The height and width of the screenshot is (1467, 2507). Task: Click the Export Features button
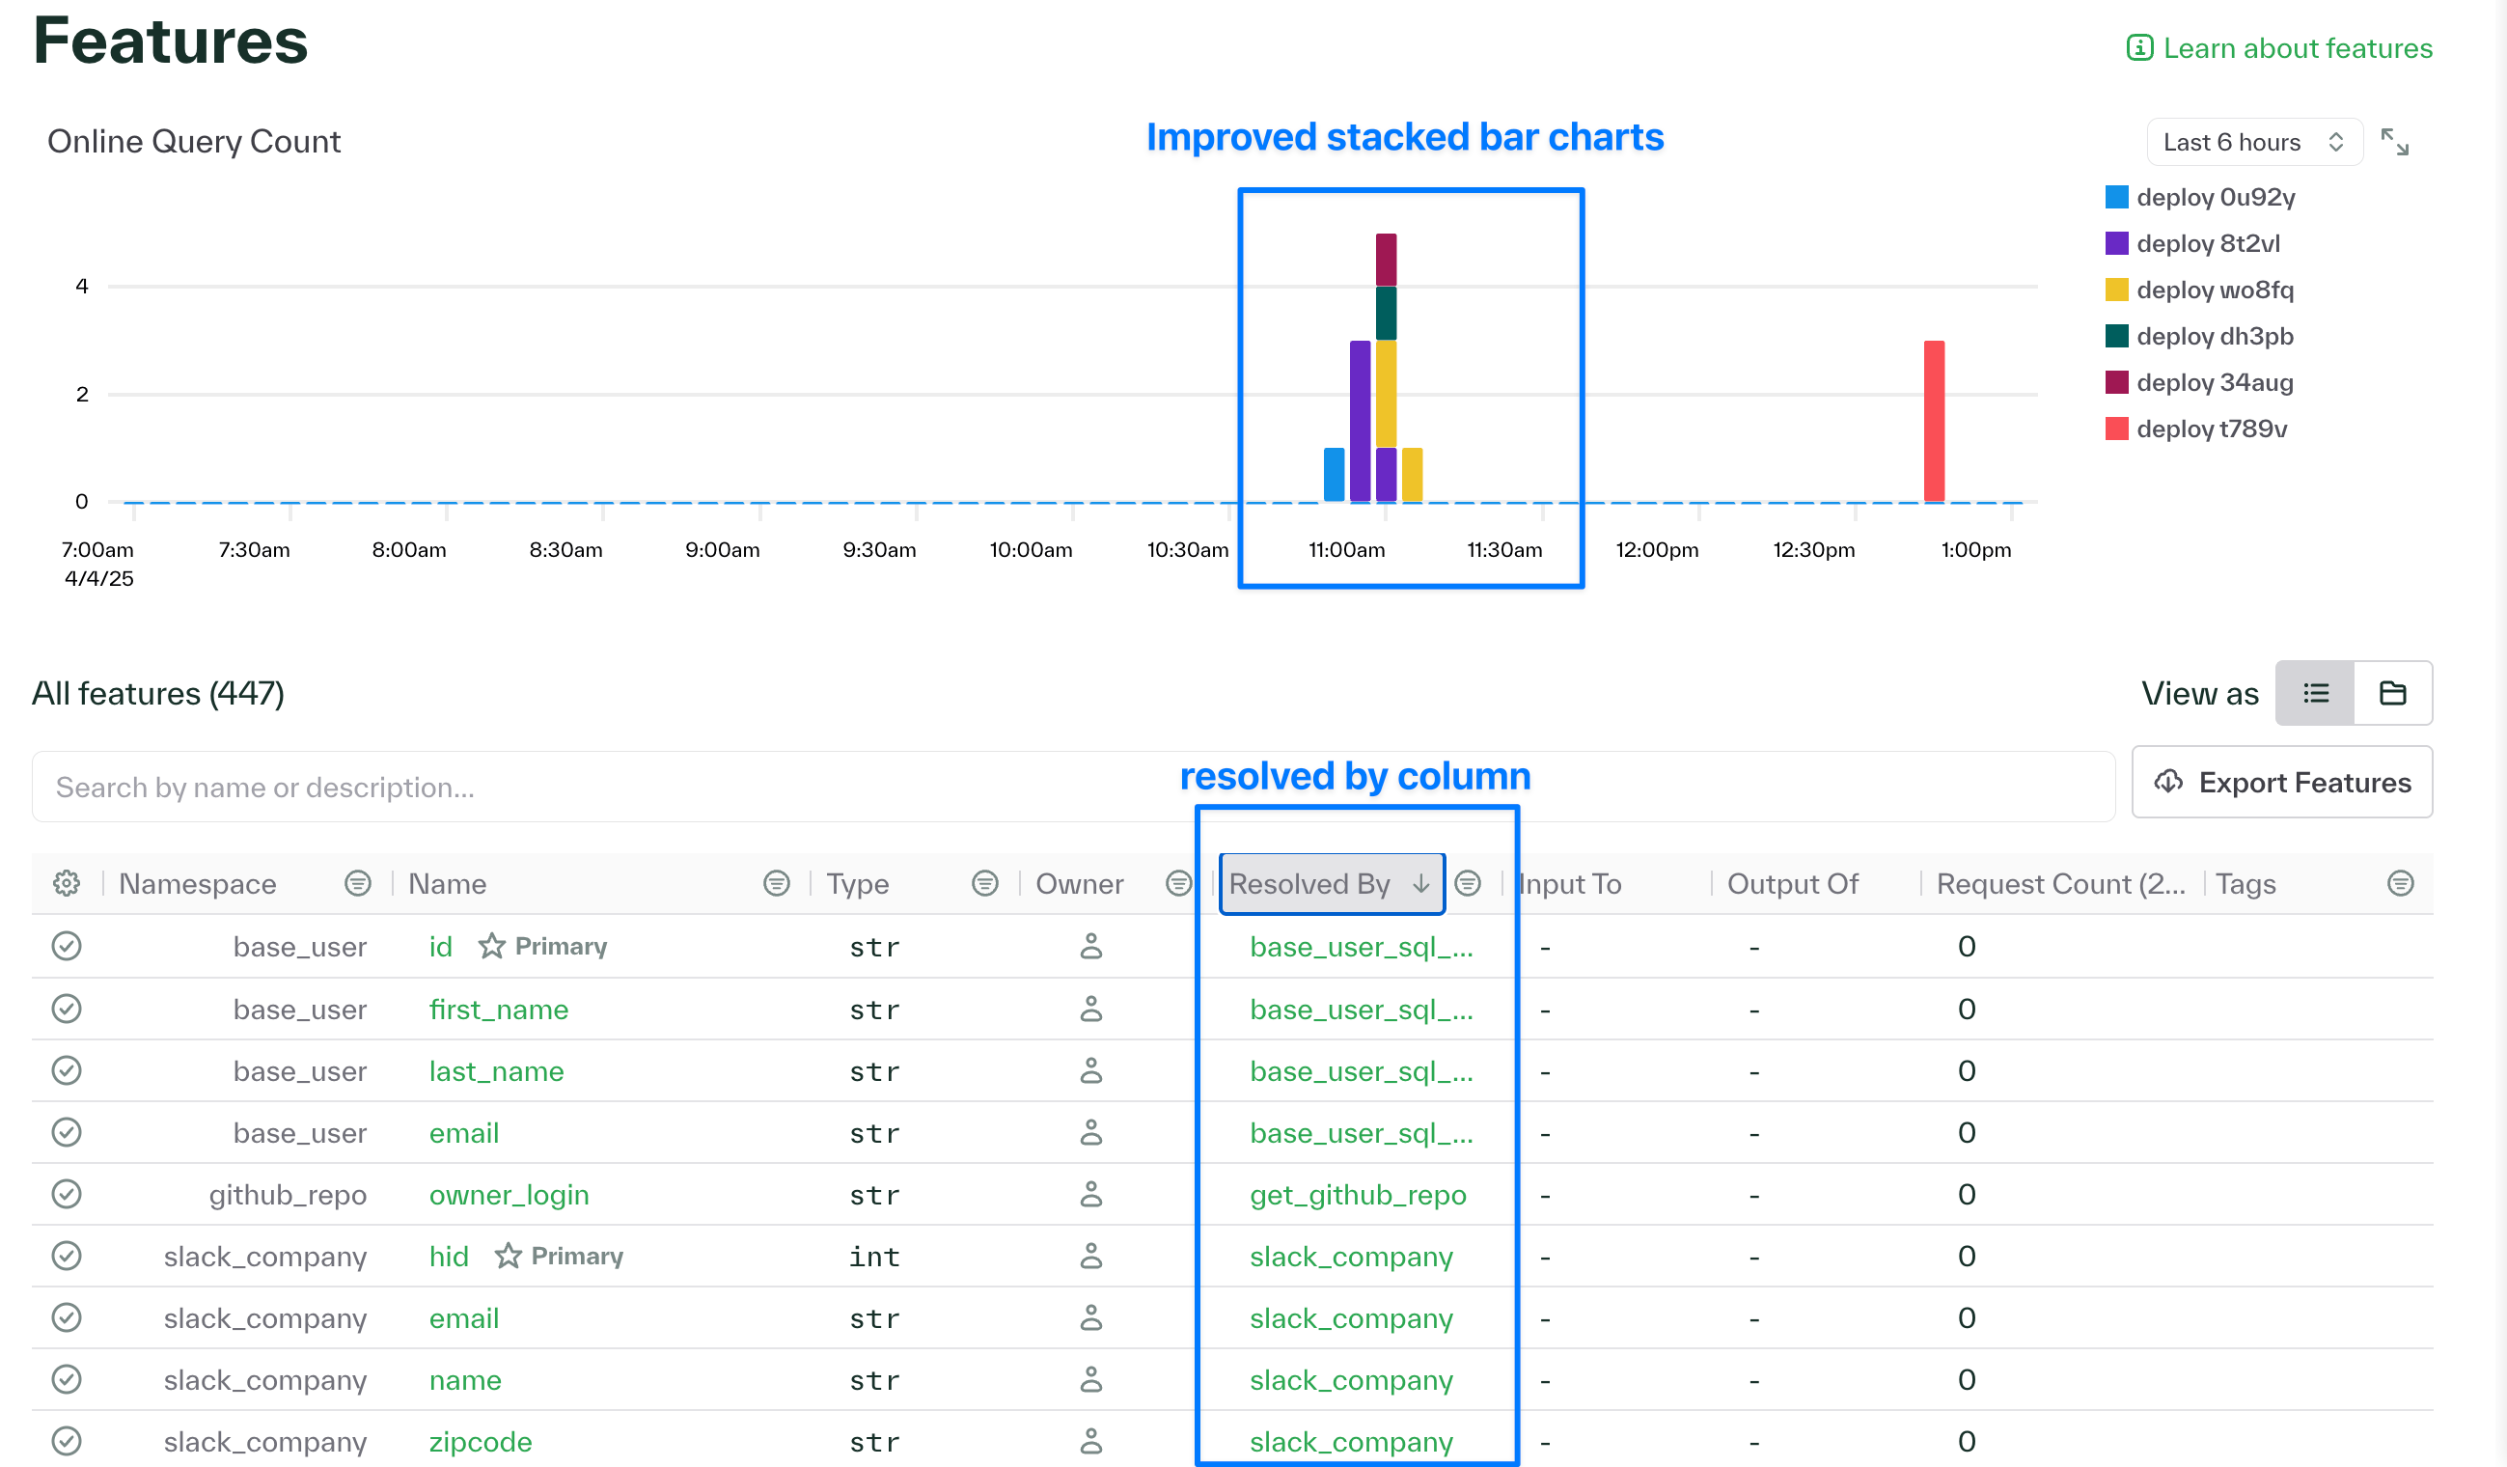pyautogui.click(x=2281, y=783)
